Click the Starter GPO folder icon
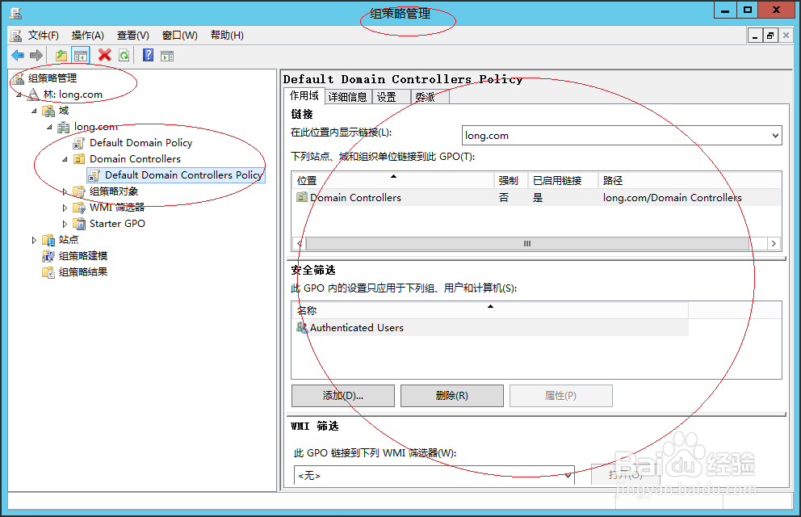The image size is (801, 517). click(x=79, y=224)
